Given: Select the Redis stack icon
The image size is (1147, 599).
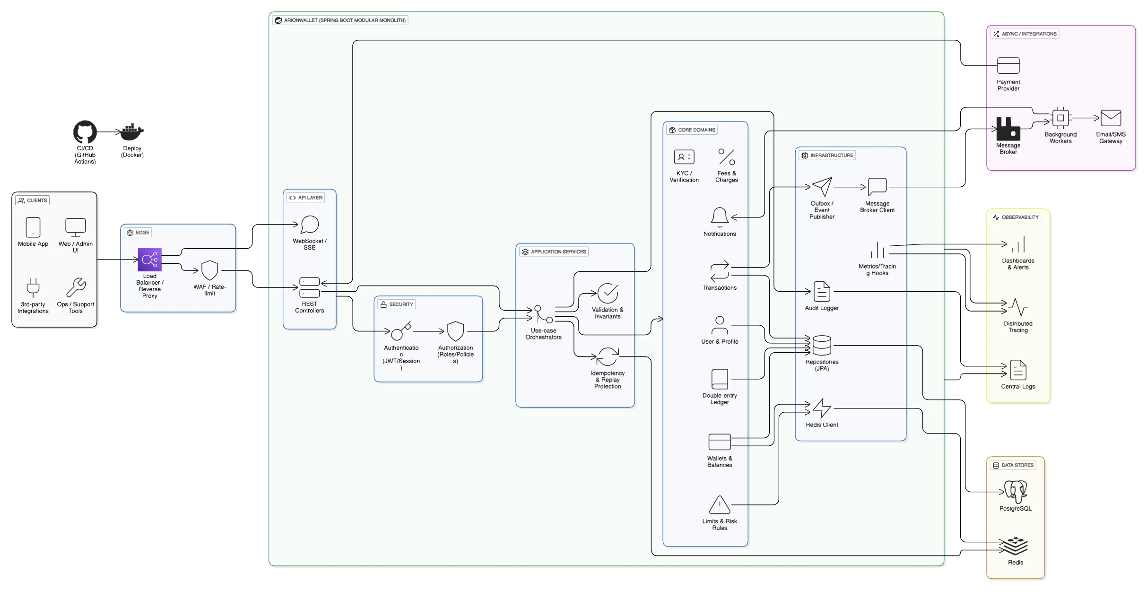Looking at the screenshot, I should [x=1015, y=546].
